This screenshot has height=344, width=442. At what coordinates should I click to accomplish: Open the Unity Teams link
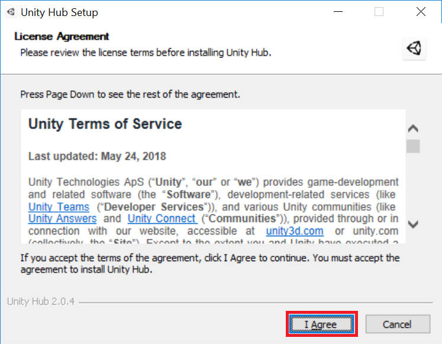coord(59,207)
